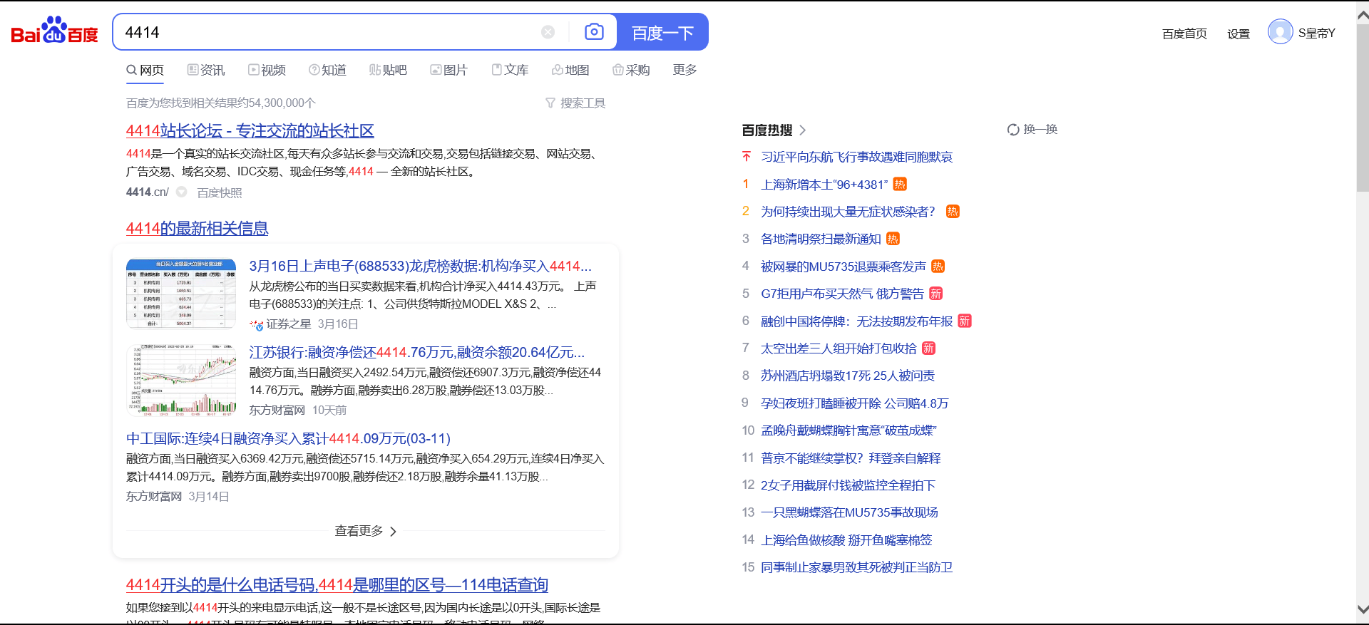Open hot search 上海新增本土96+4381

tap(824, 185)
